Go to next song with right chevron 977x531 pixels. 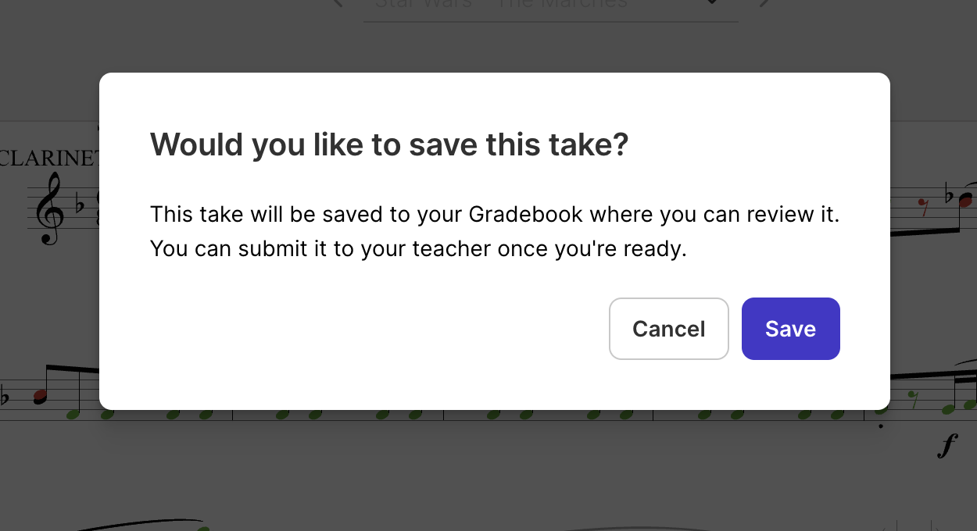(x=764, y=3)
